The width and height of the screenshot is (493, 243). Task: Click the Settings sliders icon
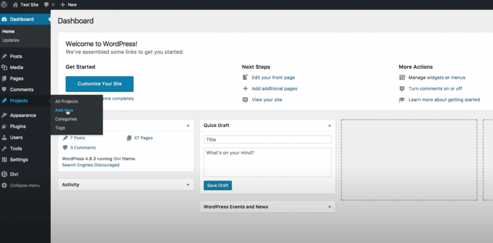[x=4, y=159]
